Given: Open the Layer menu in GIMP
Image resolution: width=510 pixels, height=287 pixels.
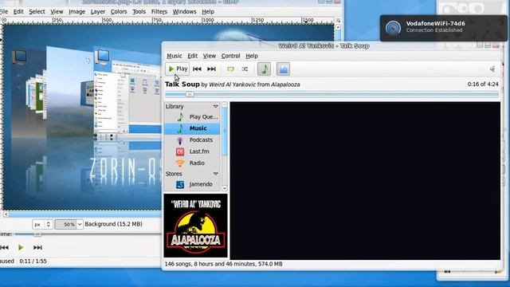Looking at the screenshot, I should [x=98, y=12].
